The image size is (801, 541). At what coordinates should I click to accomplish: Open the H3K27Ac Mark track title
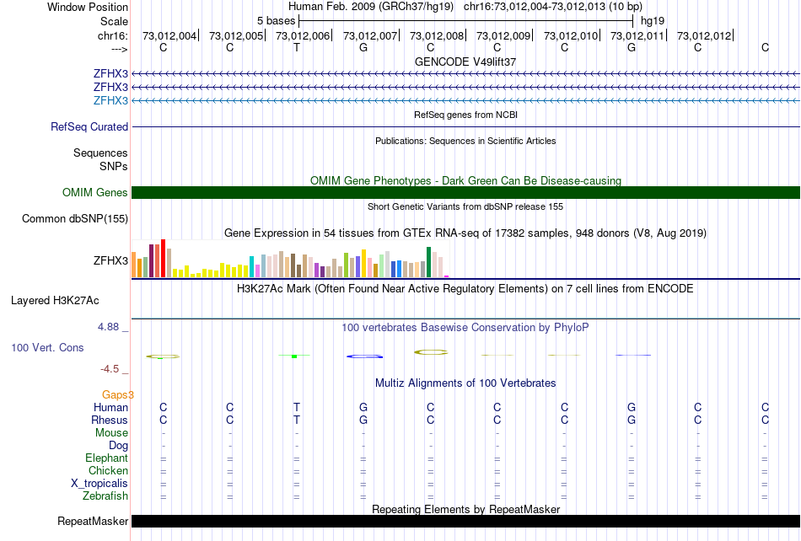coord(465,289)
